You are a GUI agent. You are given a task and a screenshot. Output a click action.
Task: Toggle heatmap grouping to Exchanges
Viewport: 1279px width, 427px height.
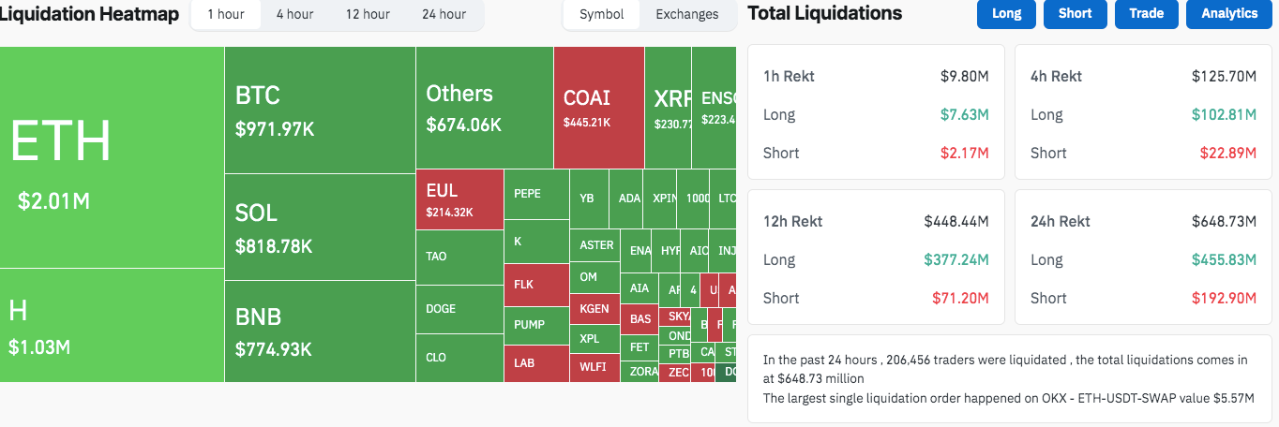coord(686,14)
